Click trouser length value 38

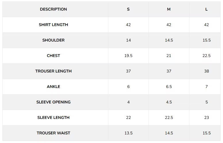[207, 71]
